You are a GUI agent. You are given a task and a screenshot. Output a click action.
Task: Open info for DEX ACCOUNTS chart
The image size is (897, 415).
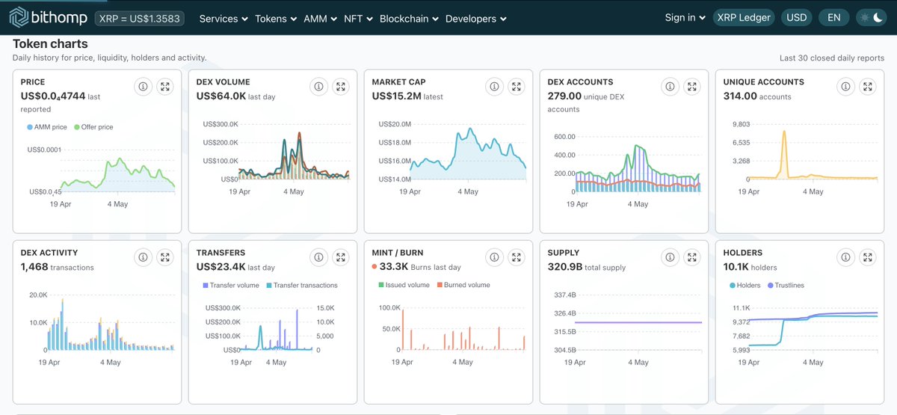[x=670, y=87]
